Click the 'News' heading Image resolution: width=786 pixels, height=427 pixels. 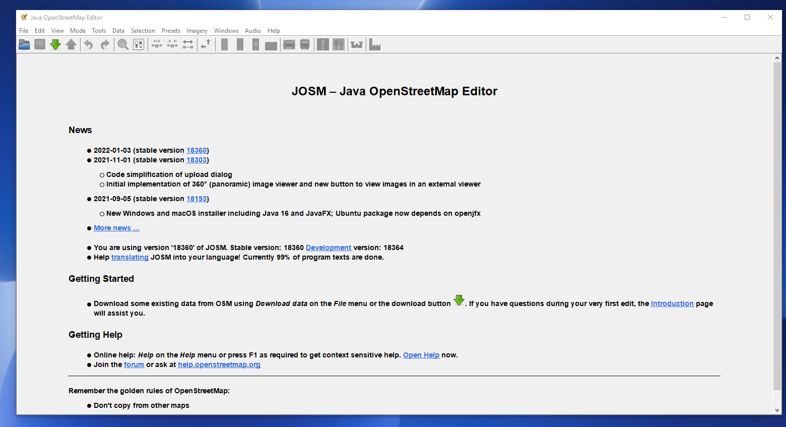coord(80,130)
